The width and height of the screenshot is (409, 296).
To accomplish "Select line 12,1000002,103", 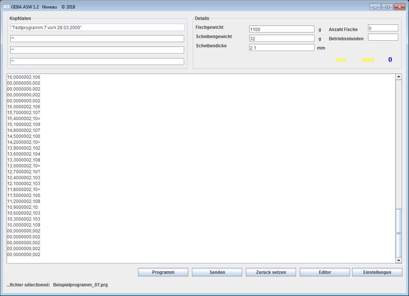I will tap(24, 184).
